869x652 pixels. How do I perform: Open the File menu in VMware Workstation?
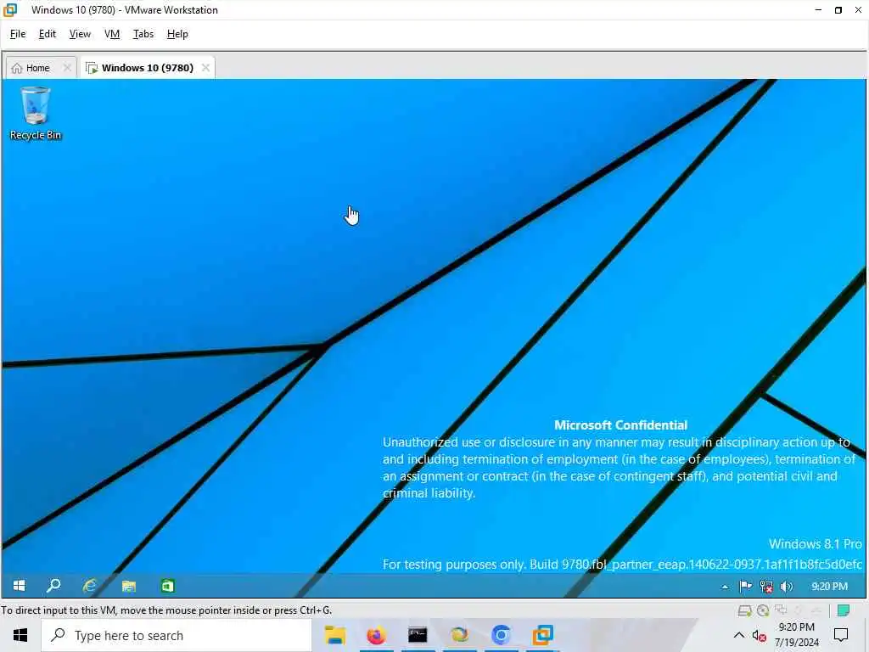point(18,34)
